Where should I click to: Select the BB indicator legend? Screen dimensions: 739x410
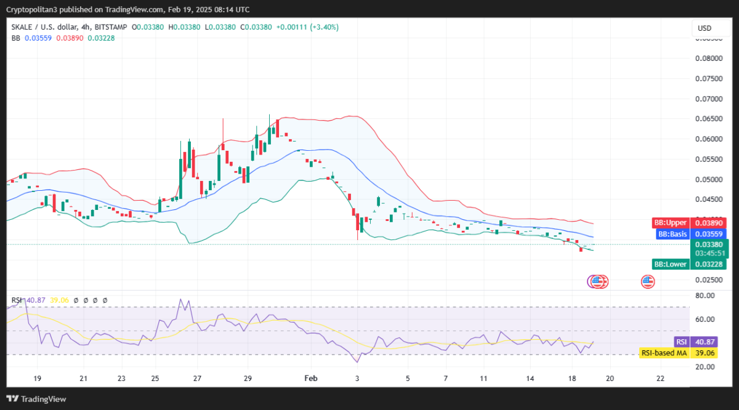click(x=16, y=38)
